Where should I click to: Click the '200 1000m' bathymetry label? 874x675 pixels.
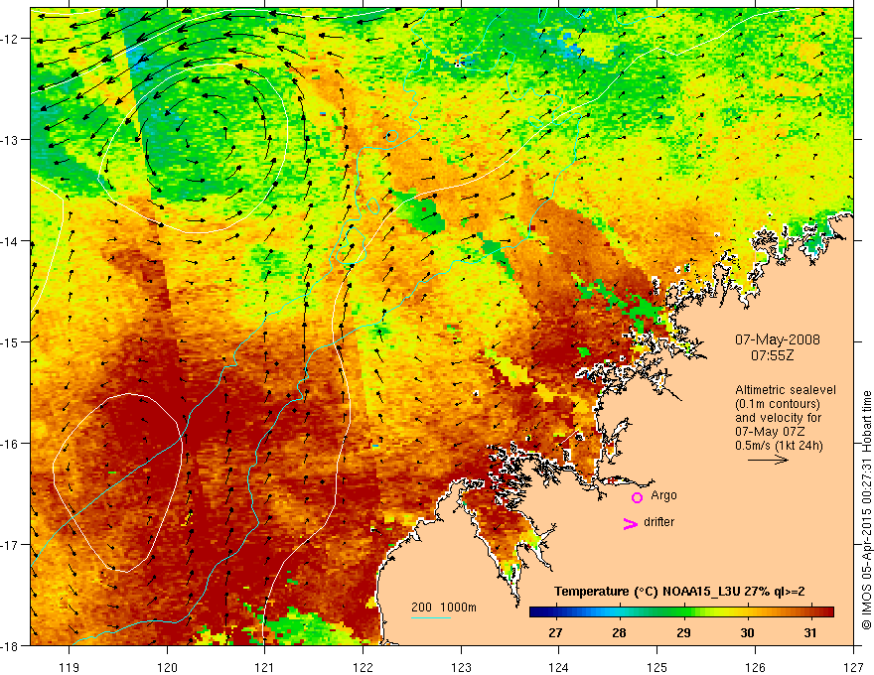444,607
